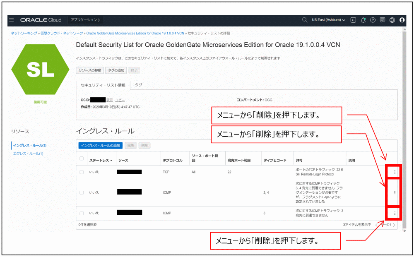414x257 pixels.
Task: Open 仮想クラウド・ネットワーク breadcrumb link
Action: [x=62, y=33]
